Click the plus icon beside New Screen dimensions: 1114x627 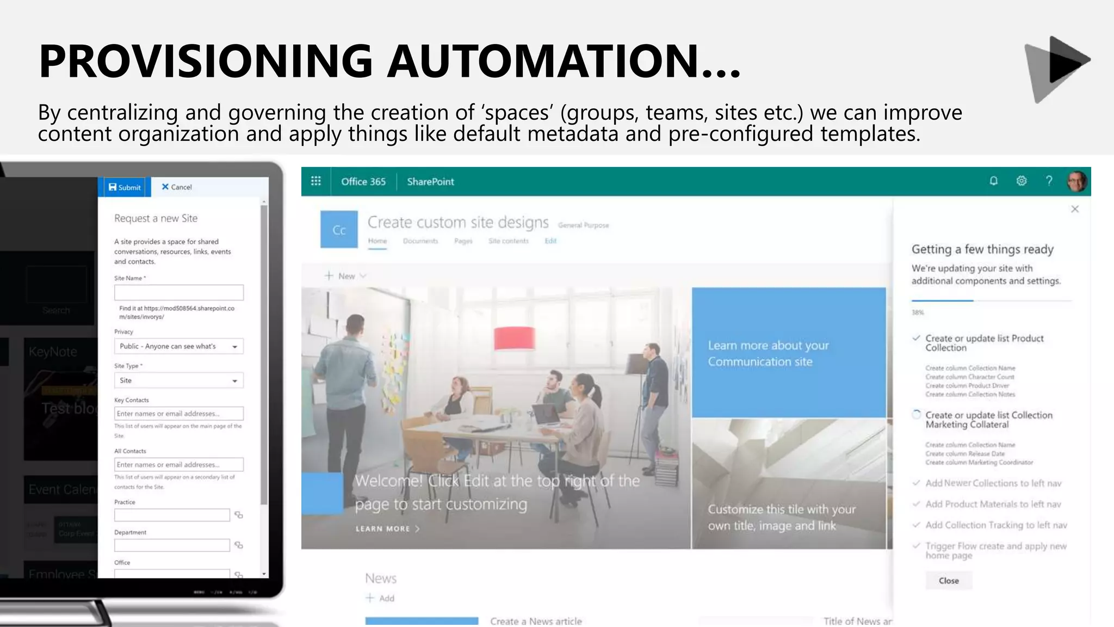click(329, 276)
